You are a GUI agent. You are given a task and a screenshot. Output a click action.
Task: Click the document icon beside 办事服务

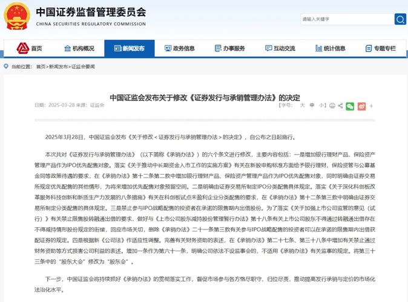(218, 48)
